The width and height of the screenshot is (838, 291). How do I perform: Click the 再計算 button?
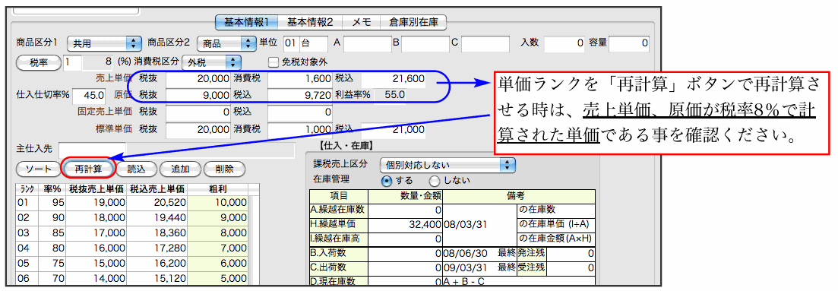pyautogui.click(x=88, y=169)
